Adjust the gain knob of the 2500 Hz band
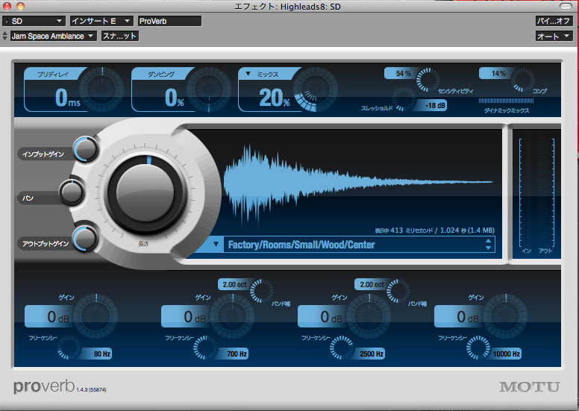 click(369, 316)
